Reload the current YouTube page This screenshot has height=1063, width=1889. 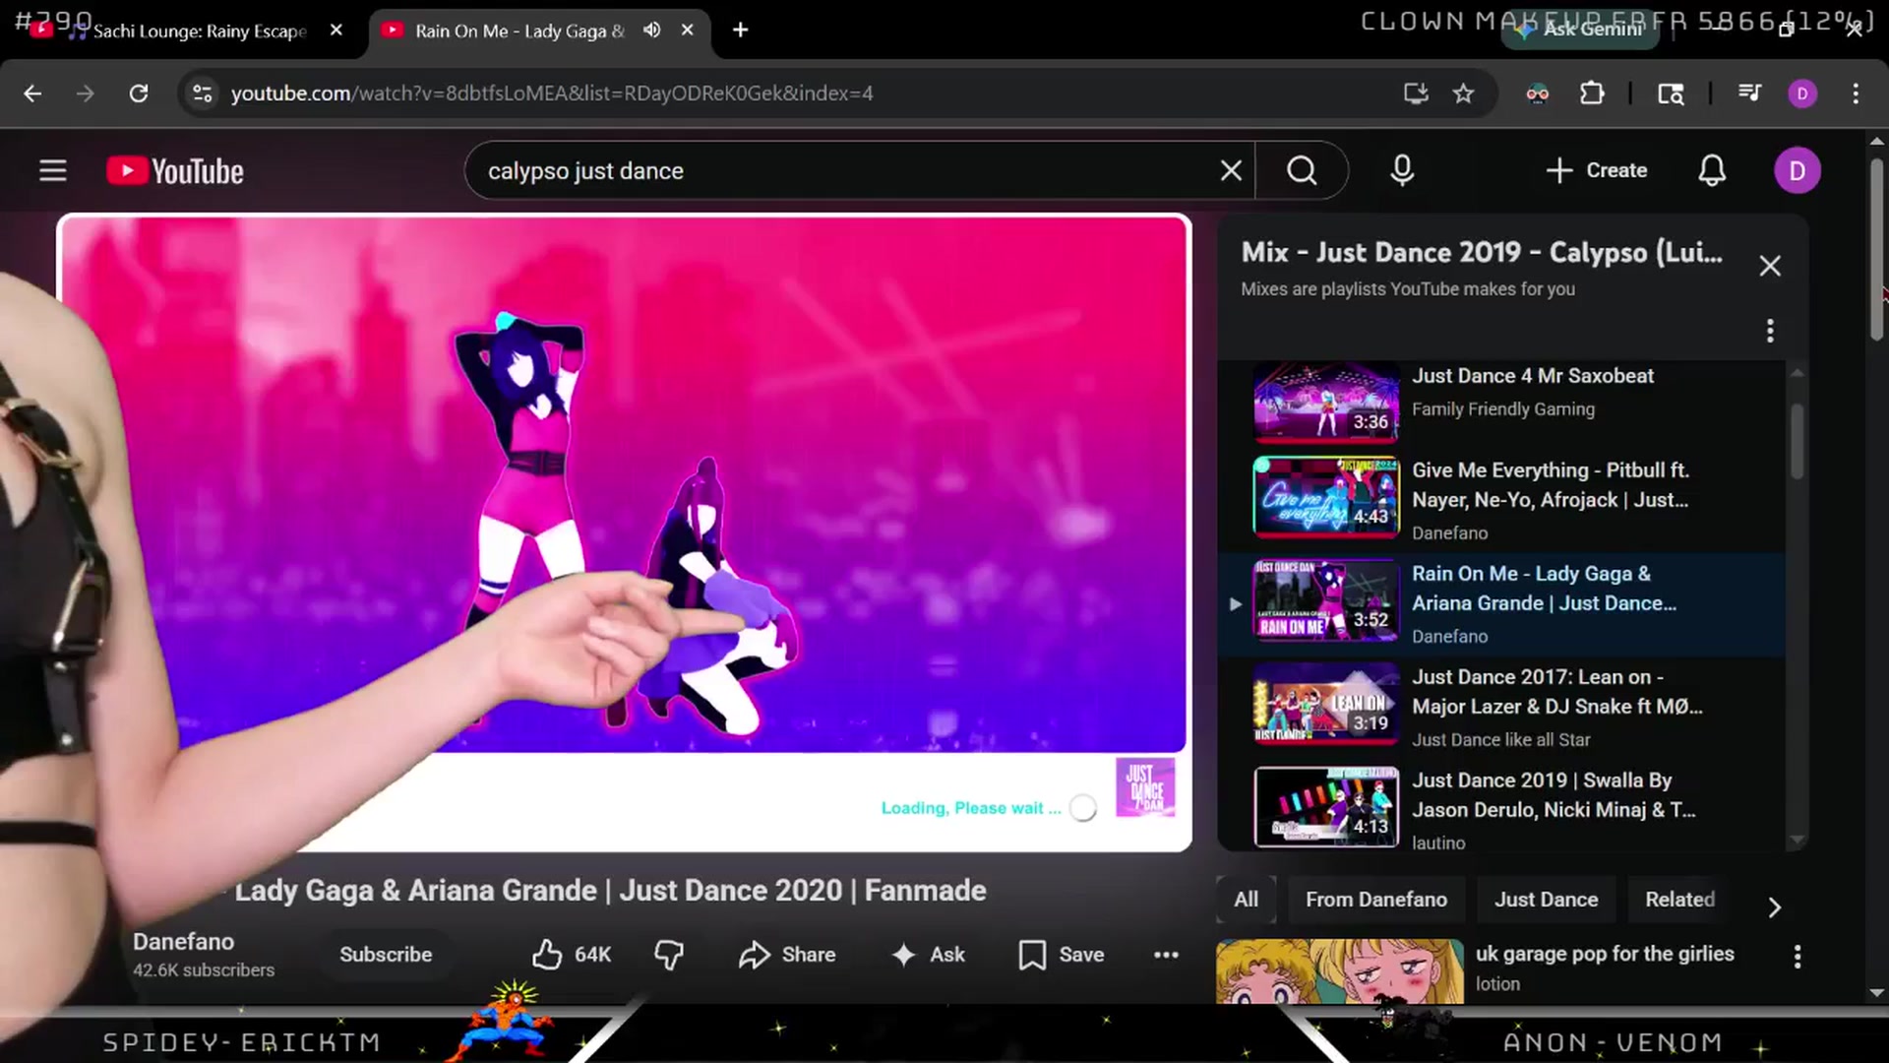click(x=139, y=94)
